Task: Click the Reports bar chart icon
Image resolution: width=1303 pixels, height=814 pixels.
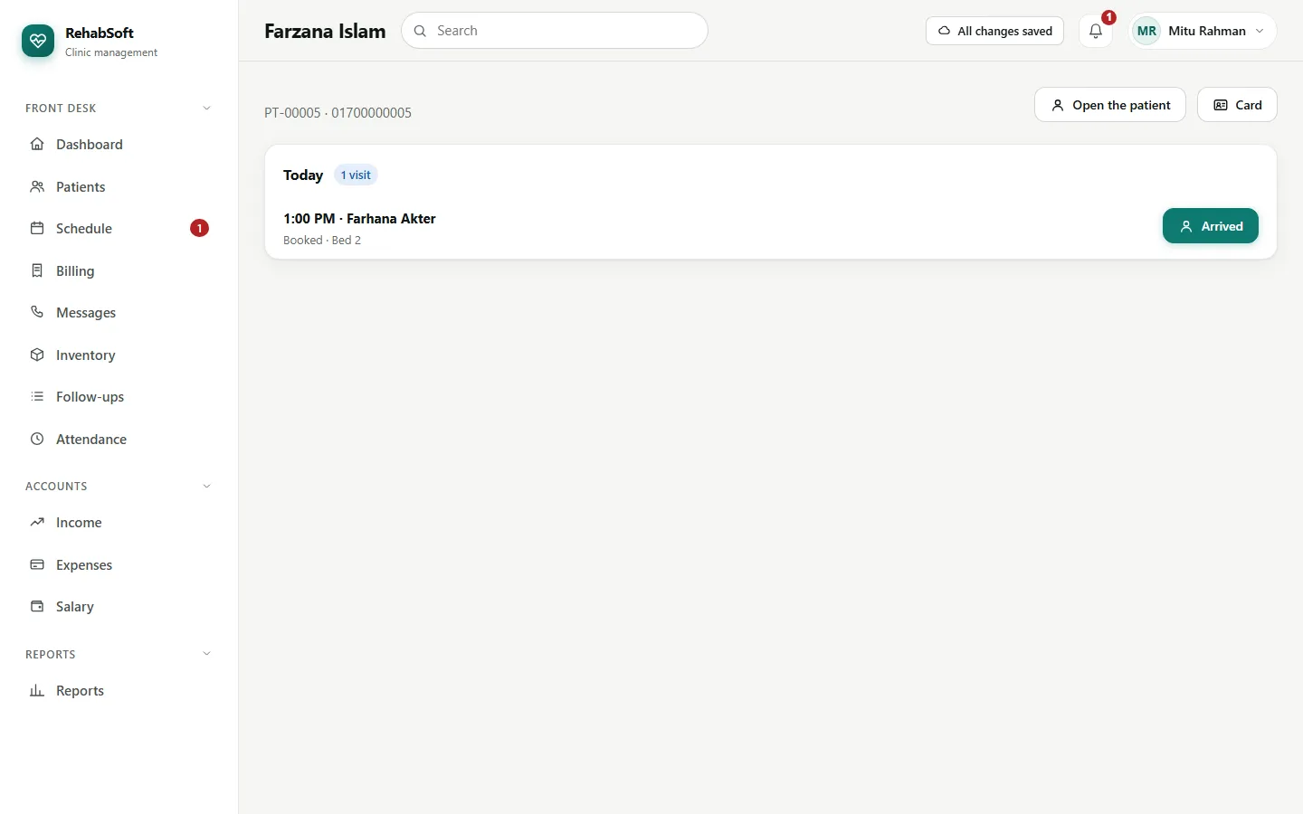Action: point(37,691)
